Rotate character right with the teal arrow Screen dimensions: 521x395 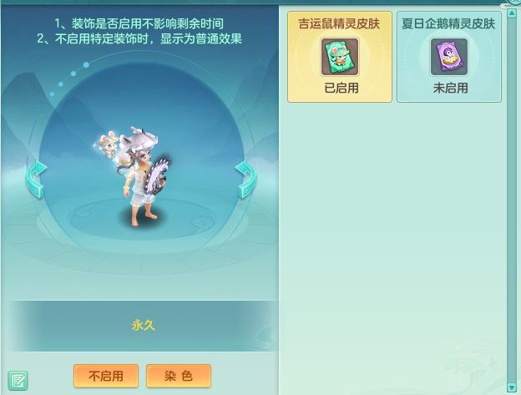(245, 180)
